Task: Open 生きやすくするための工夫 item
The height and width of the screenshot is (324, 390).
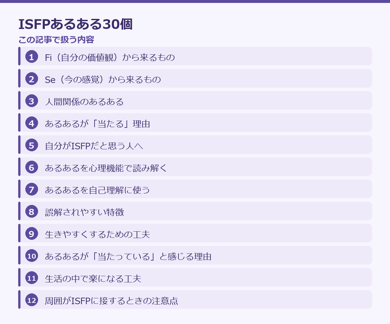Action: (195, 233)
